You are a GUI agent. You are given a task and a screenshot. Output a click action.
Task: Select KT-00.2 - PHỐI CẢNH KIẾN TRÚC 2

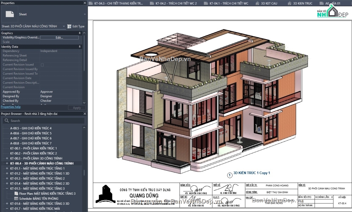click(33, 153)
